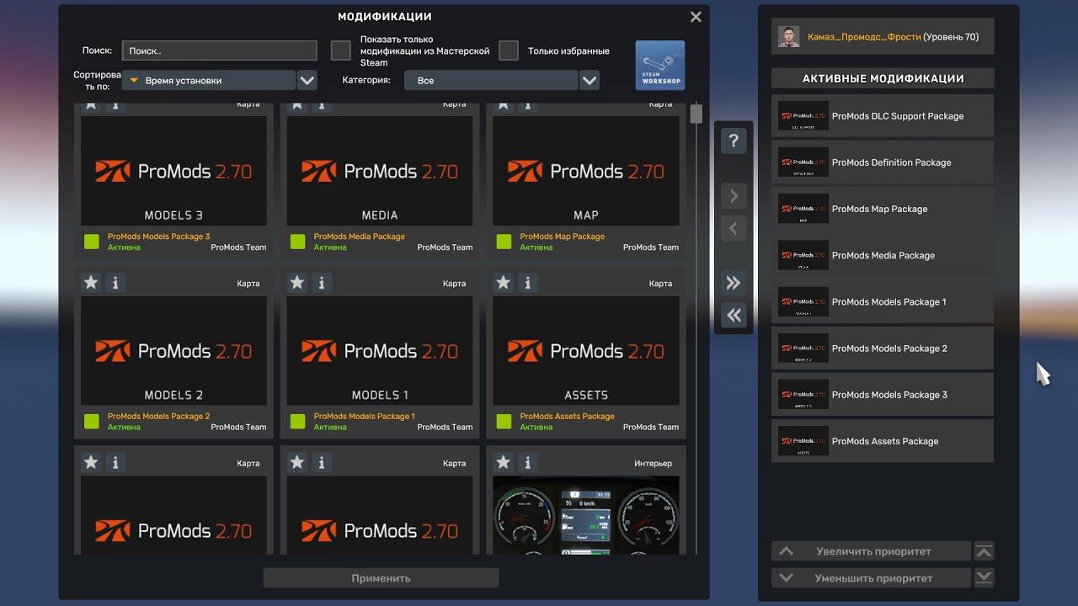Click green status box of Models Package 3
The width and height of the screenshot is (1078, 606).
click(x=92, y=242)
